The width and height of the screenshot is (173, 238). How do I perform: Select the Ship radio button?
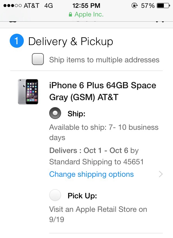55,114
